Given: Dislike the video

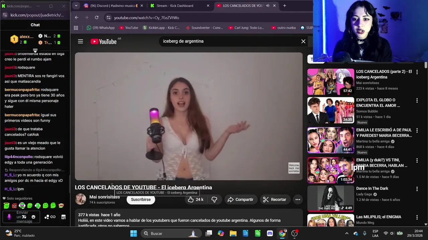Looking at the screenshot, I should pos(214,199).
